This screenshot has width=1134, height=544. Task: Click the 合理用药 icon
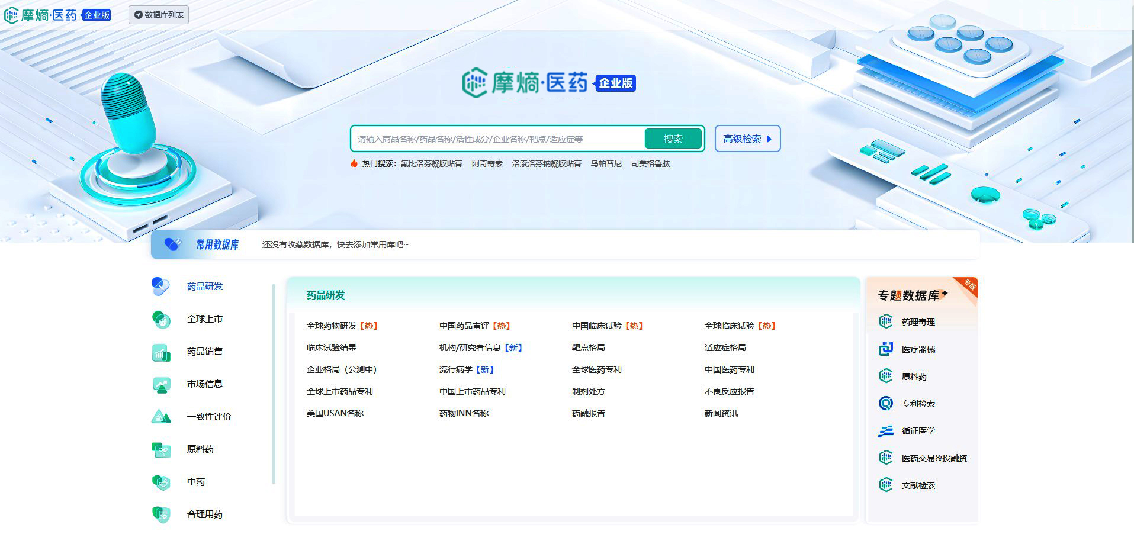pos(161,514)
